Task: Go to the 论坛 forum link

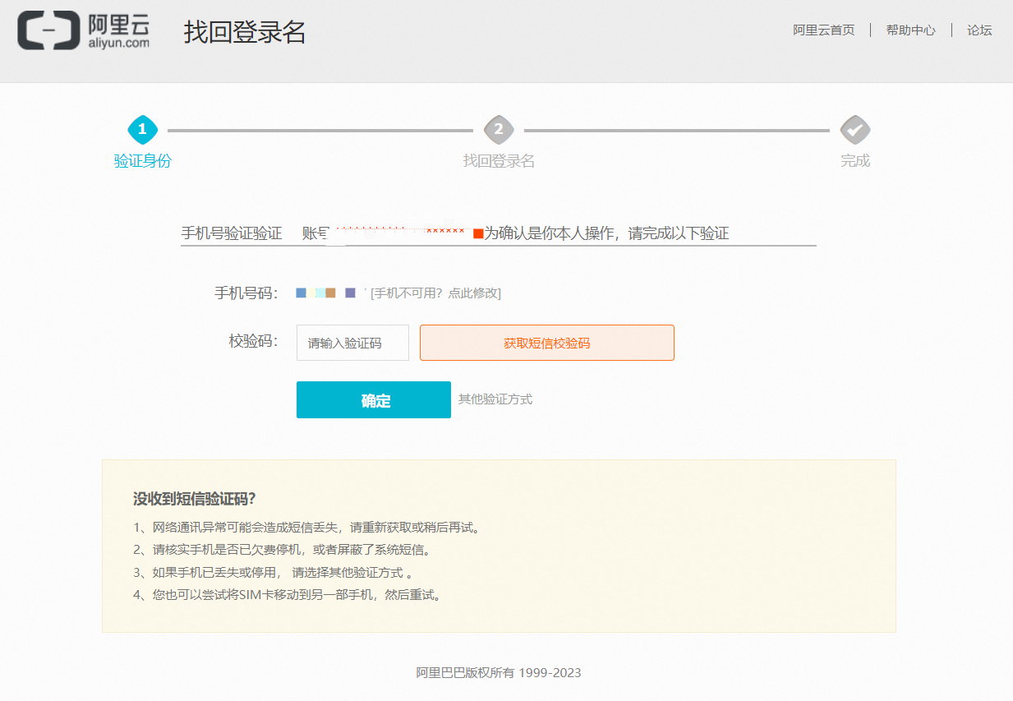Action: coord(979,30)
